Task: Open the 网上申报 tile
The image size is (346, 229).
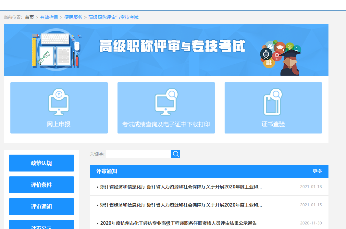Action: pos(59,124)
